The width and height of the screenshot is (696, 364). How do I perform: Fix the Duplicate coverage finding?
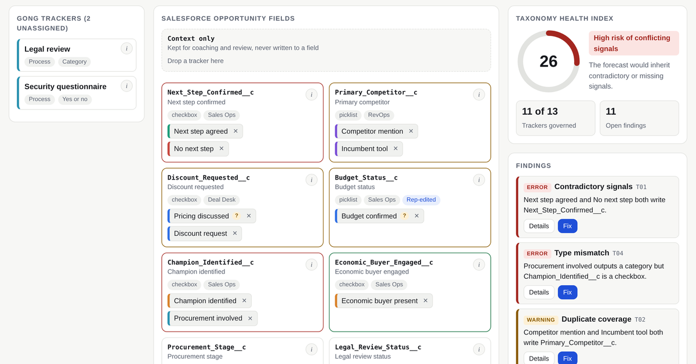pos(567,358)
